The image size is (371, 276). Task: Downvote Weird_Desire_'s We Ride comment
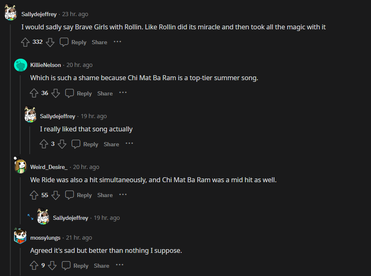(56, 195)
